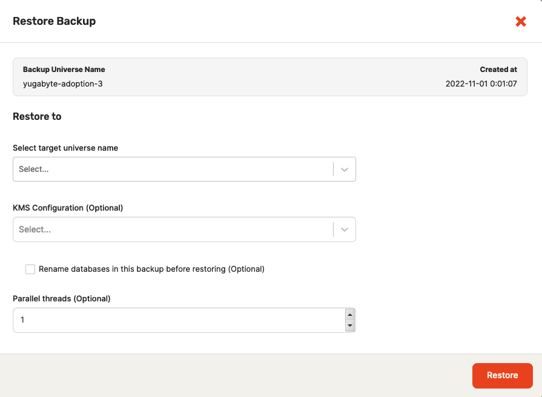Click the Select target universe name label

point(65,148)
